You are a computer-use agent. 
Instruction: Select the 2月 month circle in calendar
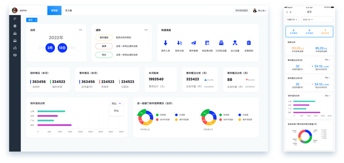point(50,48)
